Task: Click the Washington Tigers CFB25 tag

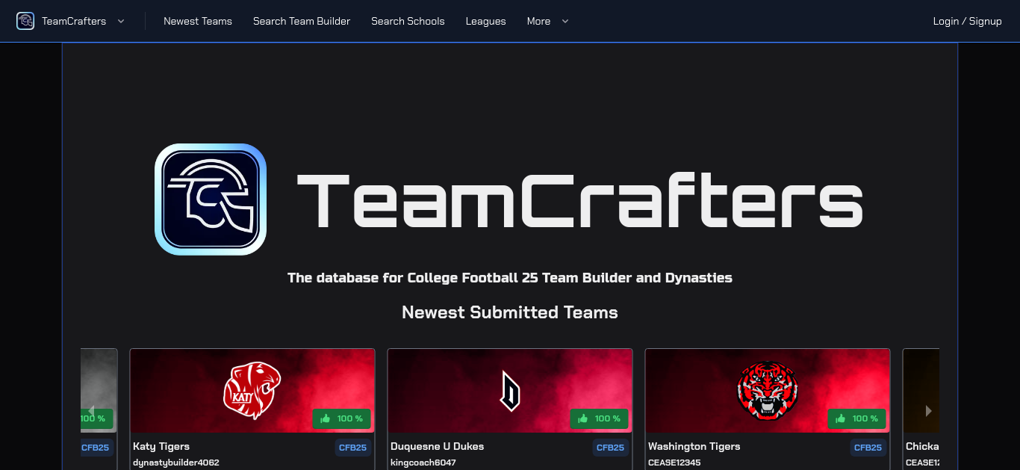Action: click(868, 448)
